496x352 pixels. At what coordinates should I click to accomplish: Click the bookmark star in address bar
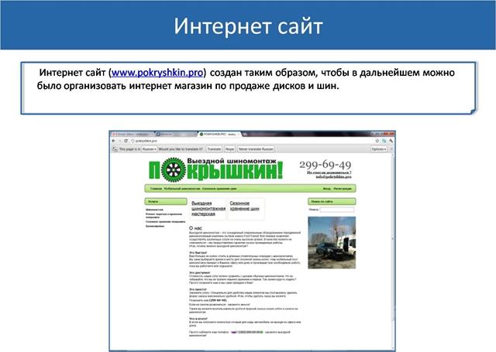point(374,141)
